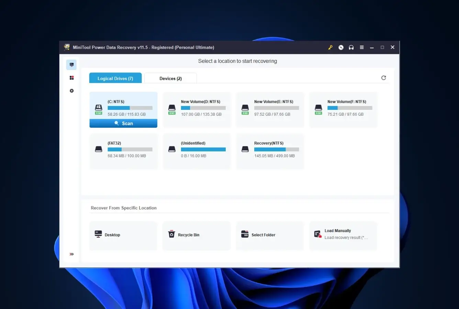Switch to the Devices (2) tab
This screenshot has width=459, height=309.
[x=170, y=78]
